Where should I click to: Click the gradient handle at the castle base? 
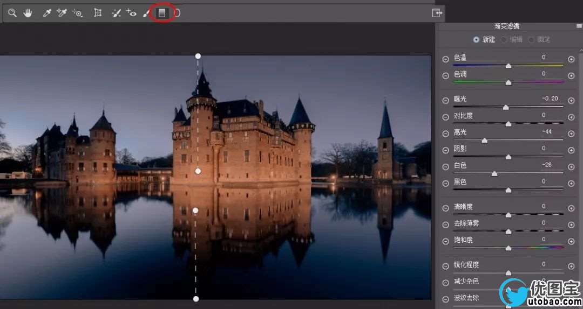tap(198, 171)
